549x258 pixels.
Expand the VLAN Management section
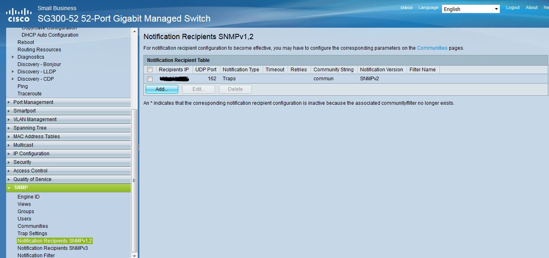[x=68, y=119]
